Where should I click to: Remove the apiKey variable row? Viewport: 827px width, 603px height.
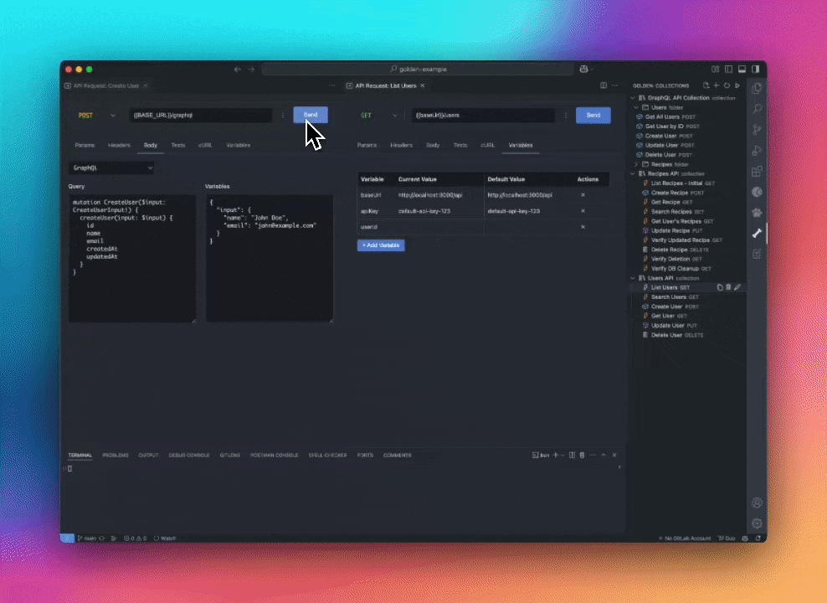(583, 211)
